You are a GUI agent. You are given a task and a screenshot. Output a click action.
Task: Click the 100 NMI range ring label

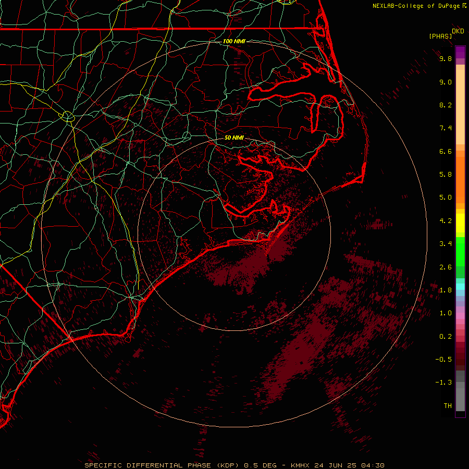(x=234, y=41)
